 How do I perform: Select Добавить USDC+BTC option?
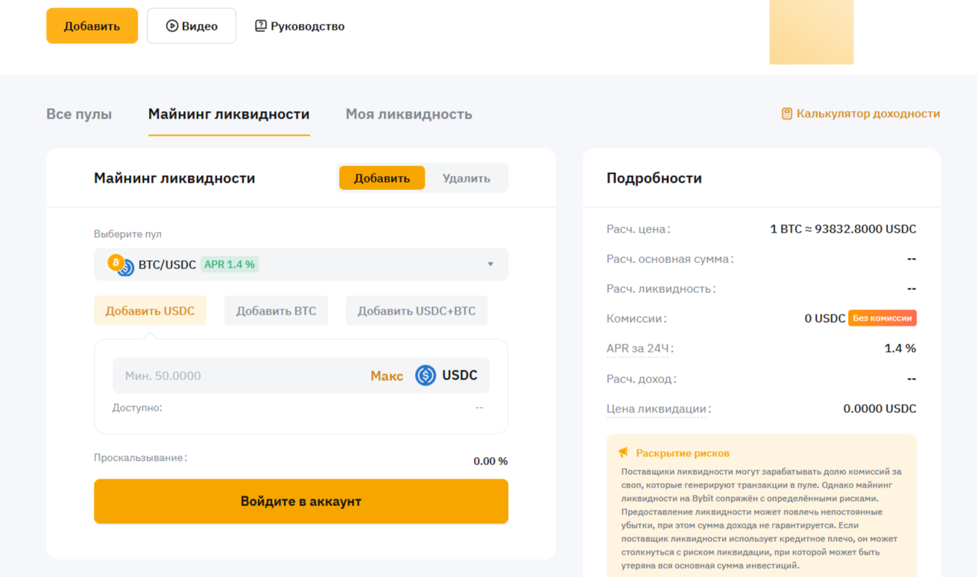(417, 311)
